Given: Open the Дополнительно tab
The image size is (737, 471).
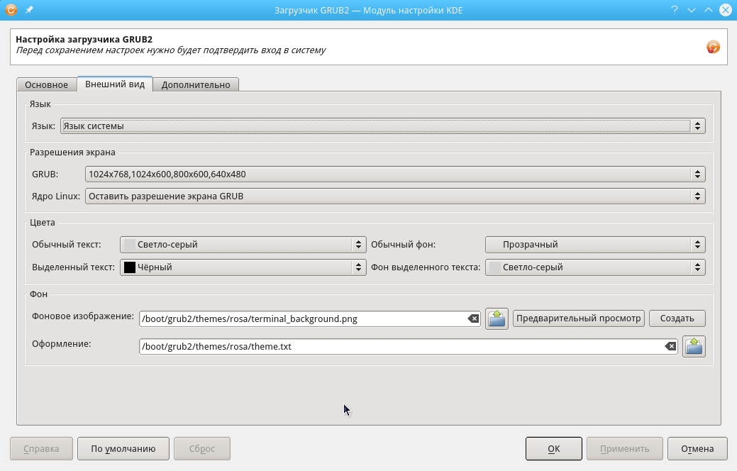Looking at the screenshot, I should (x=196, y=84).
